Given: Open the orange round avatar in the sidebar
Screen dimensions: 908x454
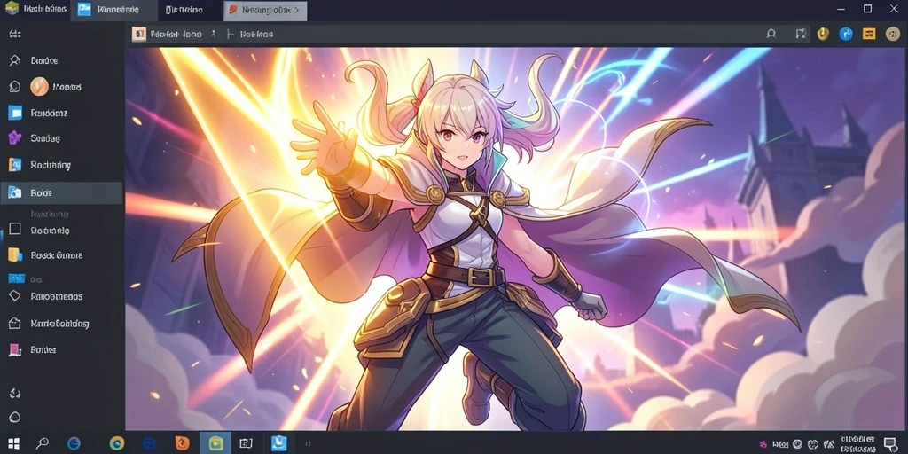Looking at the screenshot, I should [39, 87].
